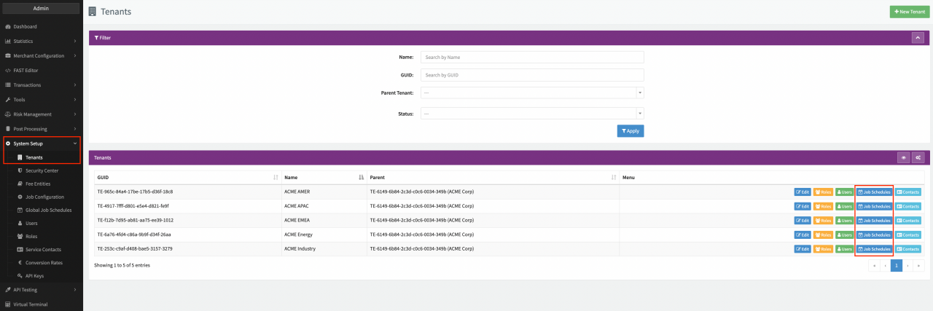The image size is (933, 311).
Task: Click the gears icon in Tenants panel header
Action: click(x=918, y=157)
